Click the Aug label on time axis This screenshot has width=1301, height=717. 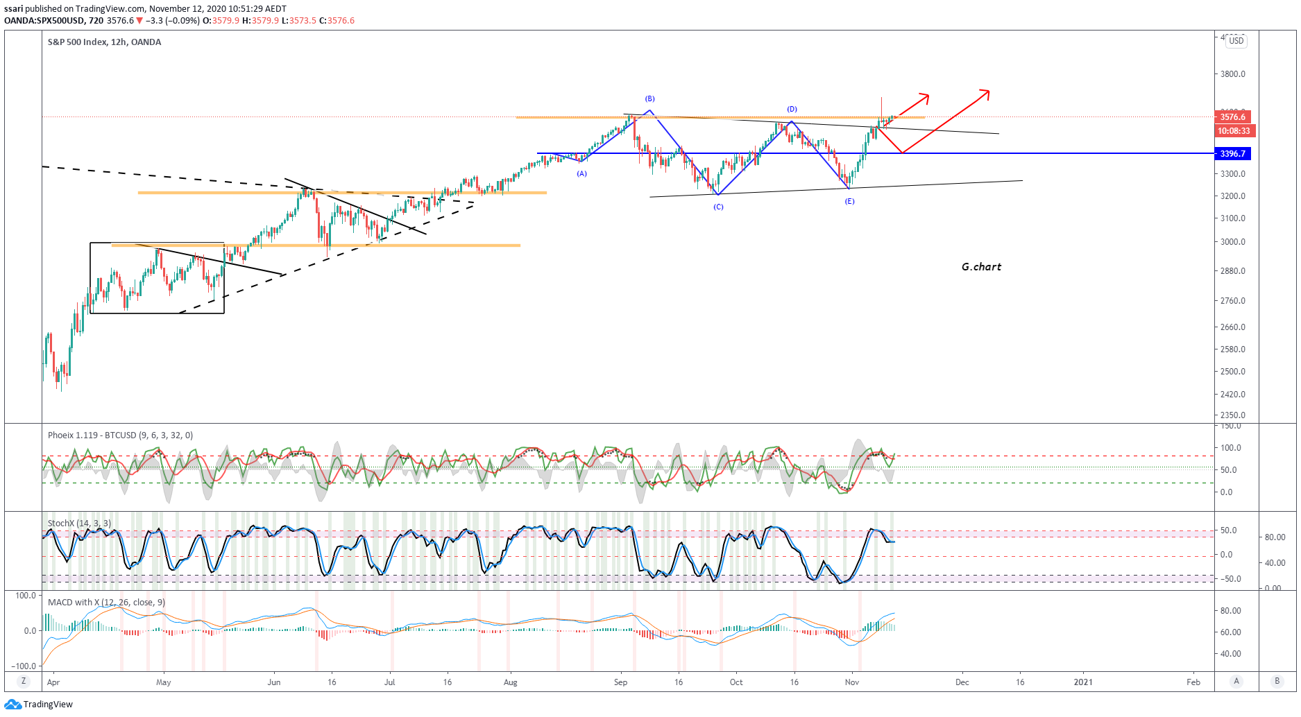[x=511, y=682]
